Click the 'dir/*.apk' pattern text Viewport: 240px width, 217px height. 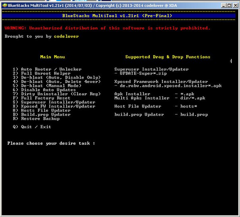click(x=193, y=98)
